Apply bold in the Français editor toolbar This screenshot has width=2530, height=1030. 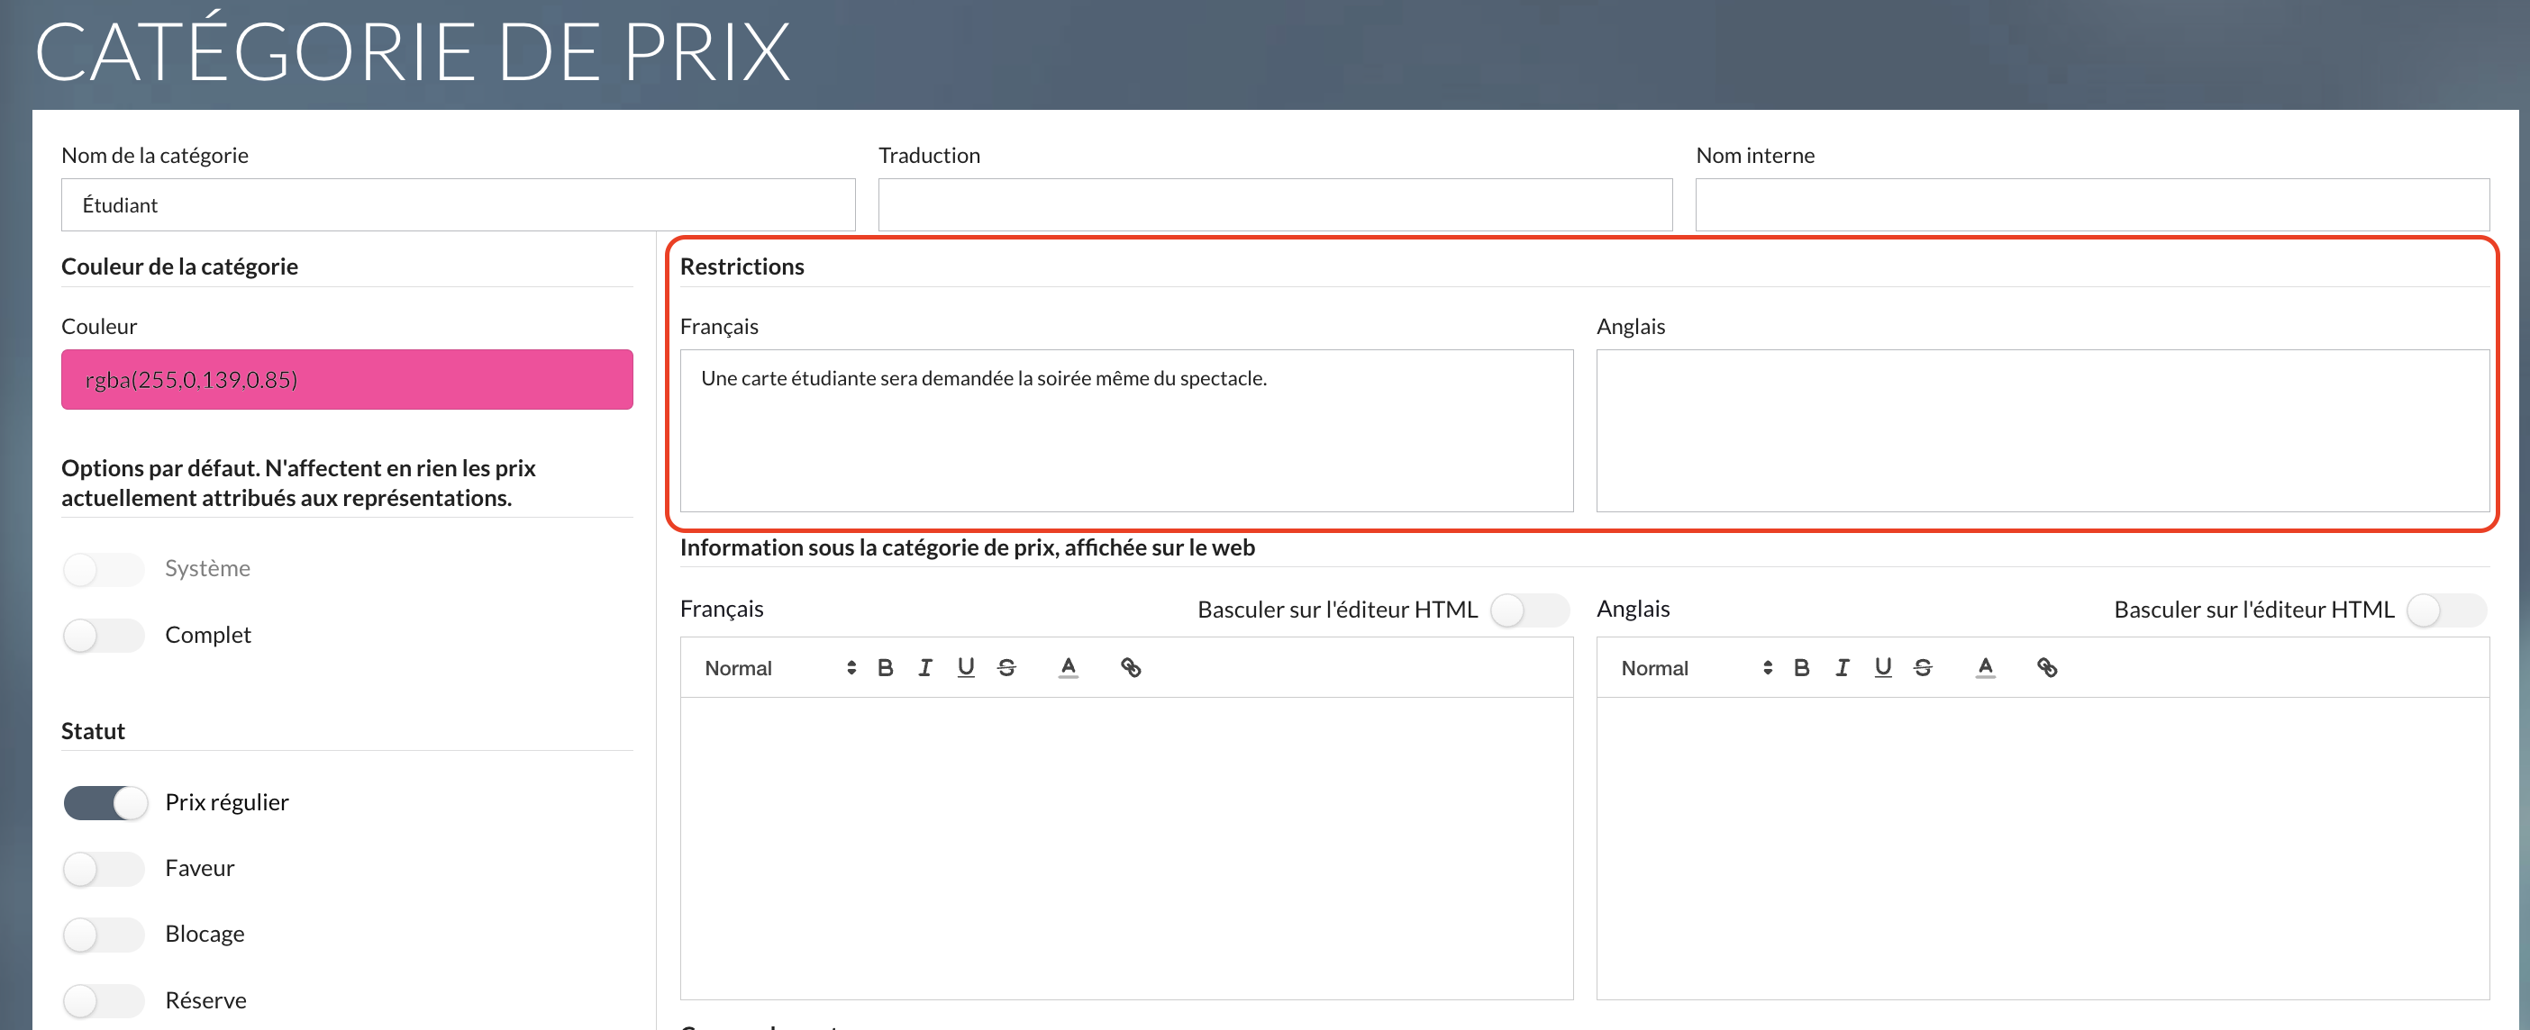[x=885, y=668]
